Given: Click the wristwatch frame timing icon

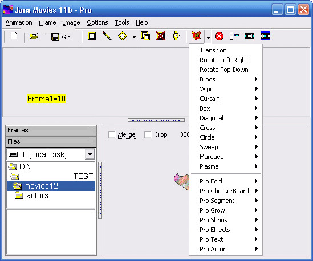Looking at the screenshot, I should [176, 36].
